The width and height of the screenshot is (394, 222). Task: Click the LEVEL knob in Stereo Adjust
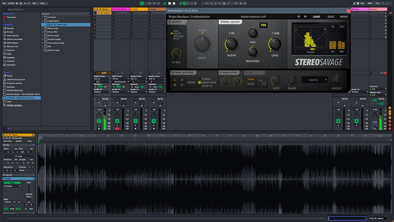click(x=275, y=44)
